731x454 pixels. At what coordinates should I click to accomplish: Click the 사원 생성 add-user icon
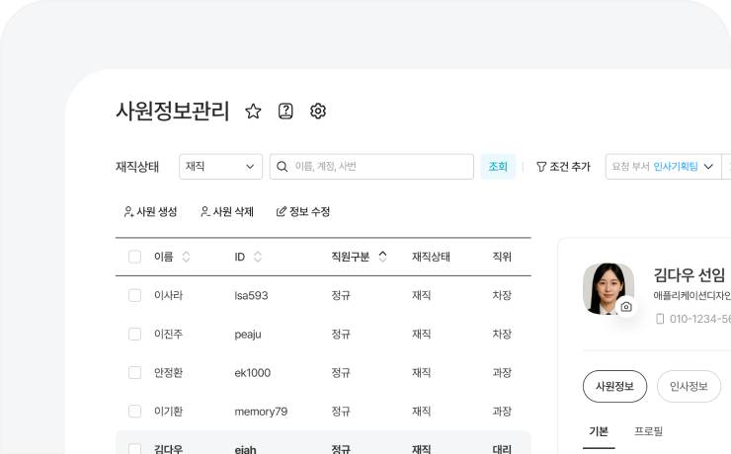click(x=128, y=212)
